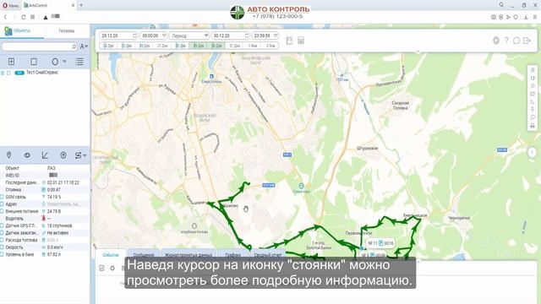Click the 02.01.21 17:18:22 value
The width and height of the screenshot is (541, 304).
click(x=63, y=182)
